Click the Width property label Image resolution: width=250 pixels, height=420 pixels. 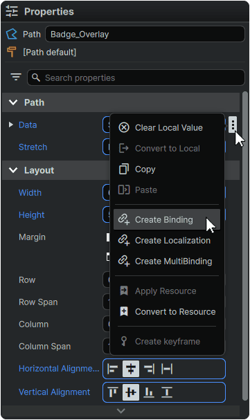point(30,193)
